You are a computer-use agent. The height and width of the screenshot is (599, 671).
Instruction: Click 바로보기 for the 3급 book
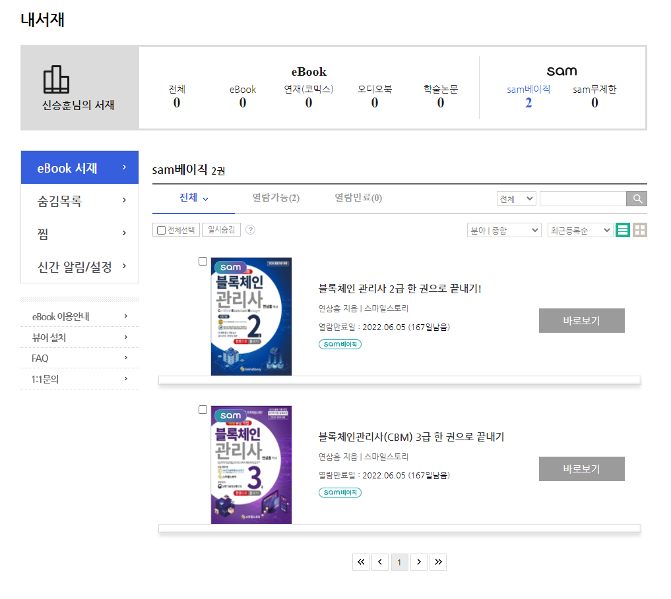(581, 469)
